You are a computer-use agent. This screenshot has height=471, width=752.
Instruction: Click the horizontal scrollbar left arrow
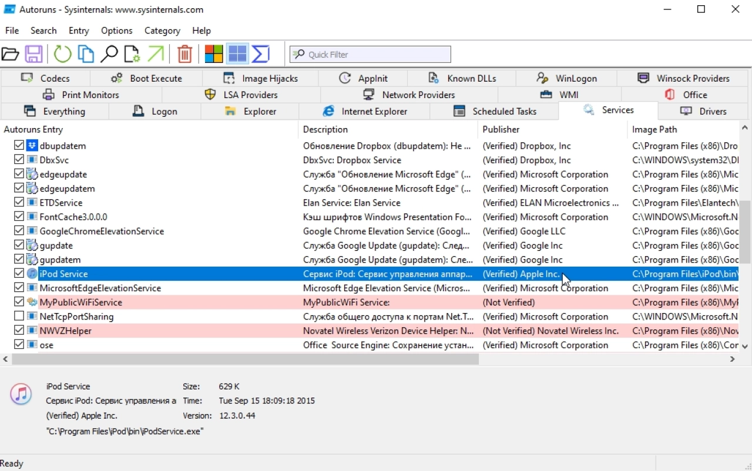tap(6, 359)
